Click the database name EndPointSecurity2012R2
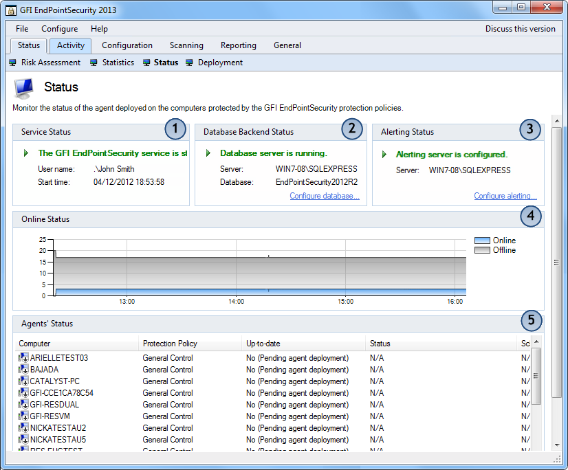Viewport: 568px width, 470px height. pos(316,182)
